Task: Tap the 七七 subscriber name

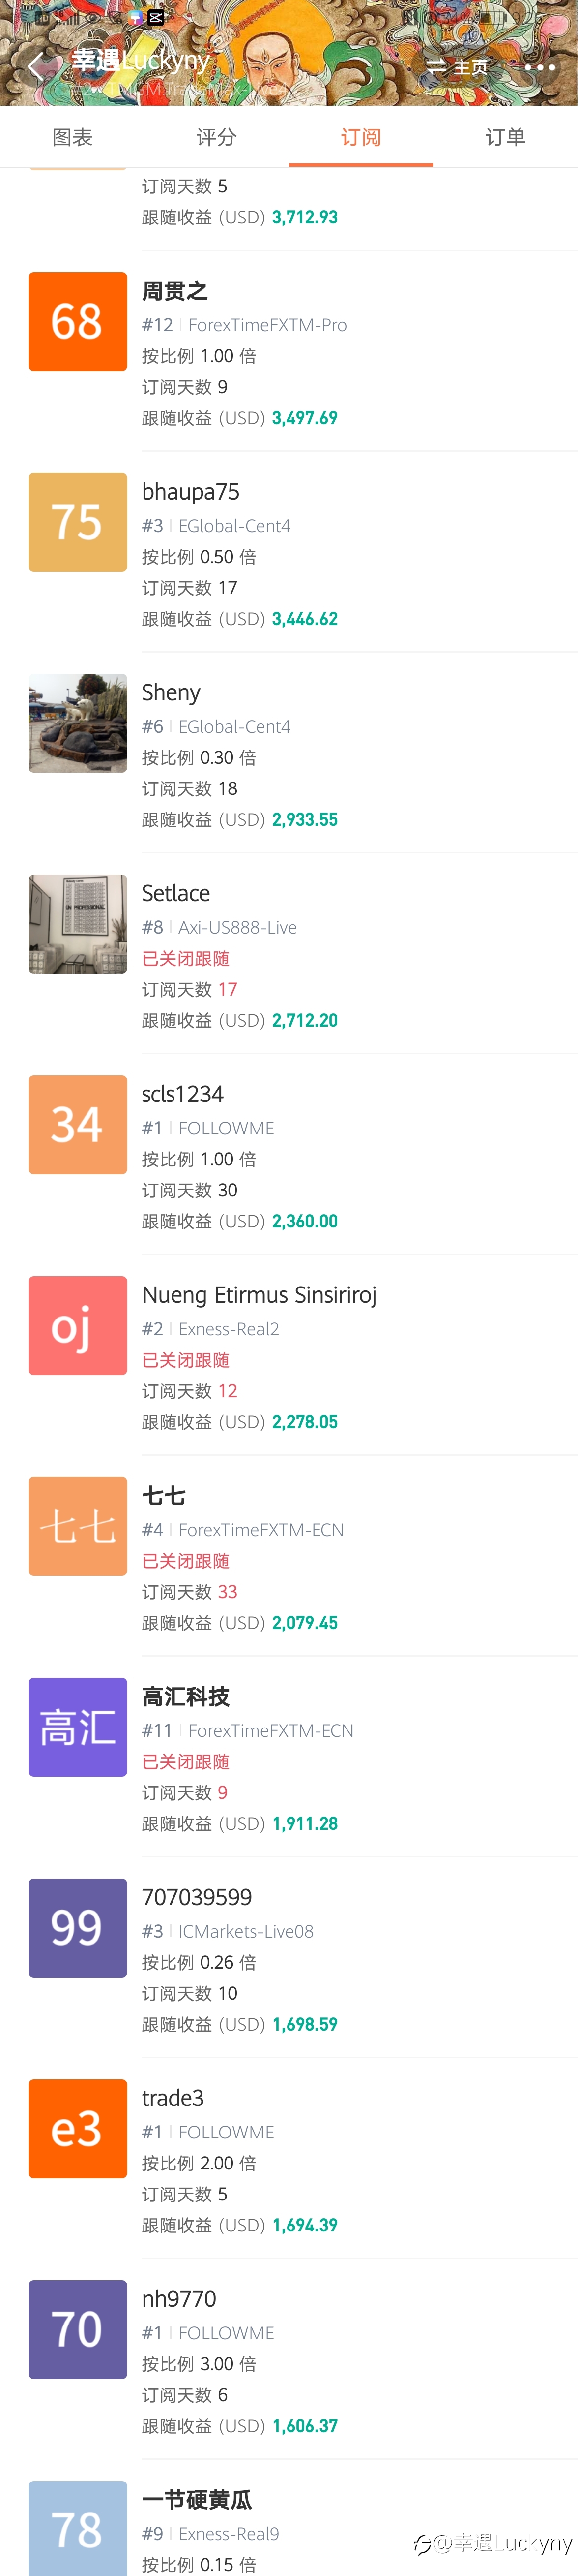Action: [164, 1496]
